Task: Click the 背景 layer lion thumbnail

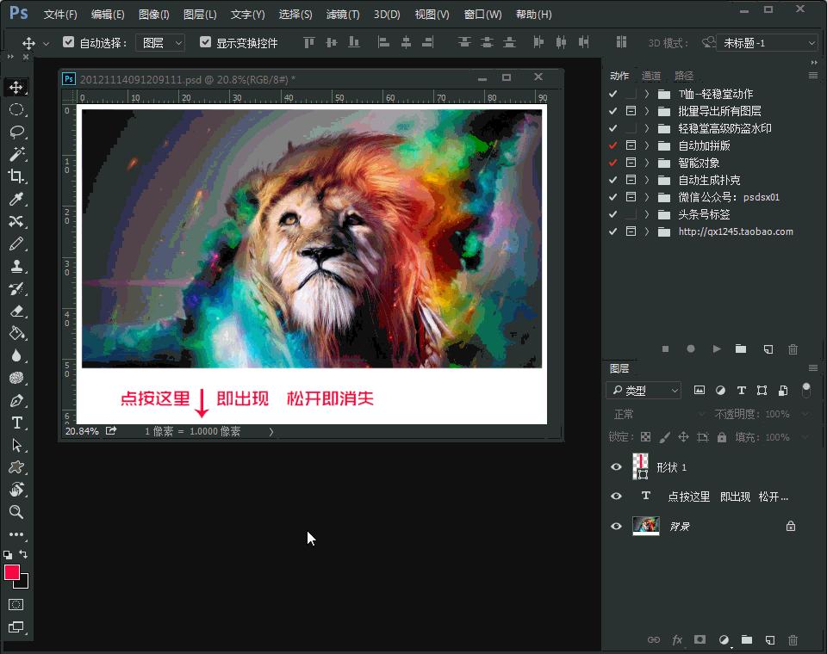Action: [645, 526]
